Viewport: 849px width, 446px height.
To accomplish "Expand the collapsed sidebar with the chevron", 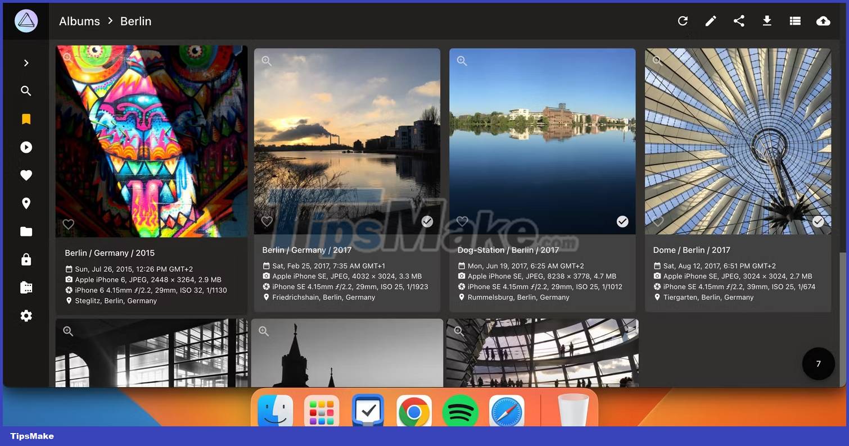I will point(26,62).
